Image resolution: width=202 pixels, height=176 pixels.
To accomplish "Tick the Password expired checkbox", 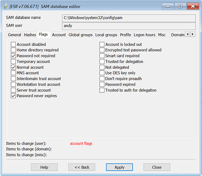I will coord(102,84).
